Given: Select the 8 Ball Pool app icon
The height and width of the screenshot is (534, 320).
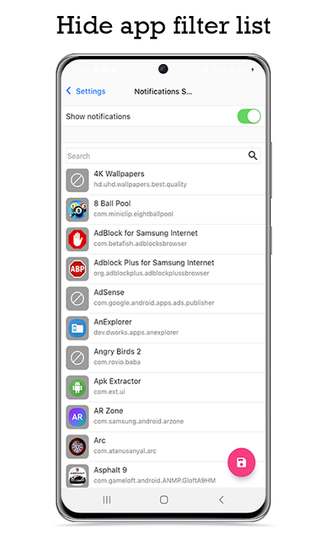Looking at the screenshot, I should [x=77, y=210].
